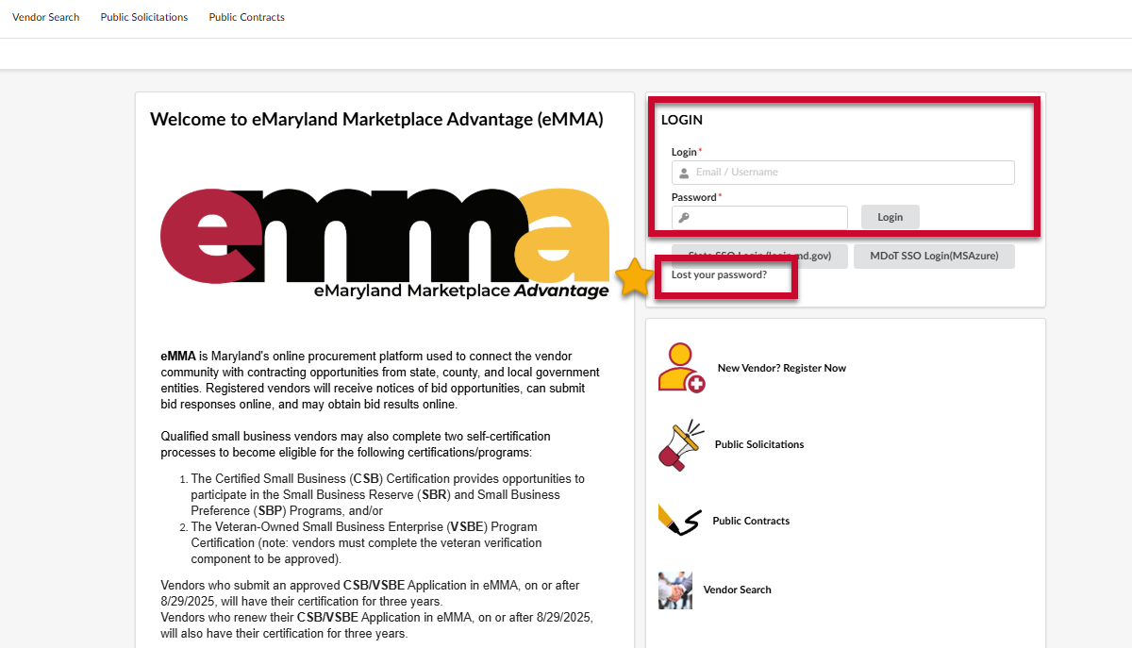1132x648 pixels.
Task: Click the user icon in login field
Action: click(x=684, y=173)
